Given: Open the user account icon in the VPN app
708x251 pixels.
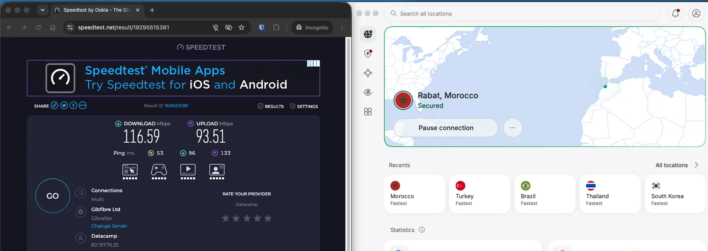Looking at the screenshot, I should point(696,13).
